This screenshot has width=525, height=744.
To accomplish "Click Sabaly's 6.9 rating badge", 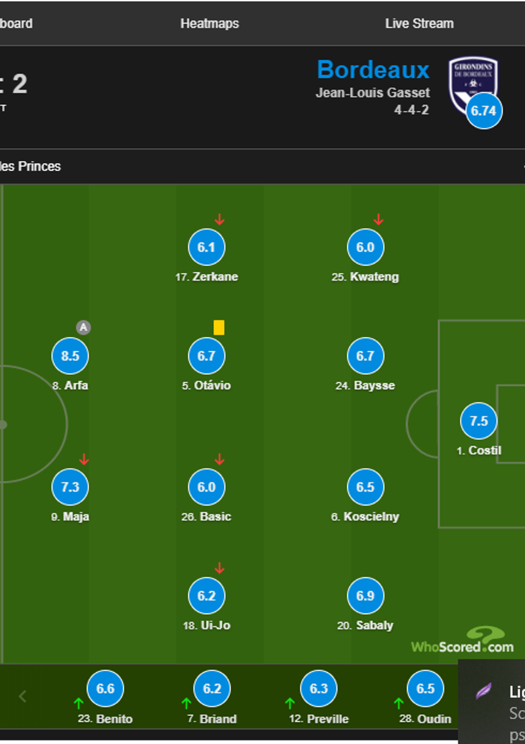I will click(365, 596).
